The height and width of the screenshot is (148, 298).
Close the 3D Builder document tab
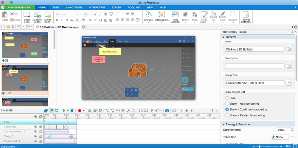pyautogui.click(x=83, y=27)
